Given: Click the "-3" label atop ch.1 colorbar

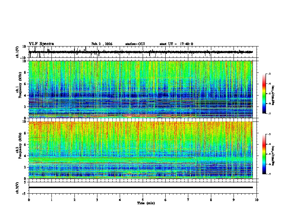Looking at the screenshot, I should pyautogui.click(x=269, y=74).
